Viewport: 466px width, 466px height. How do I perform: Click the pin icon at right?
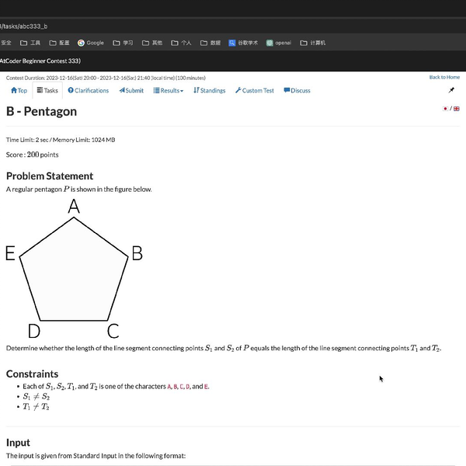(451, 90)
